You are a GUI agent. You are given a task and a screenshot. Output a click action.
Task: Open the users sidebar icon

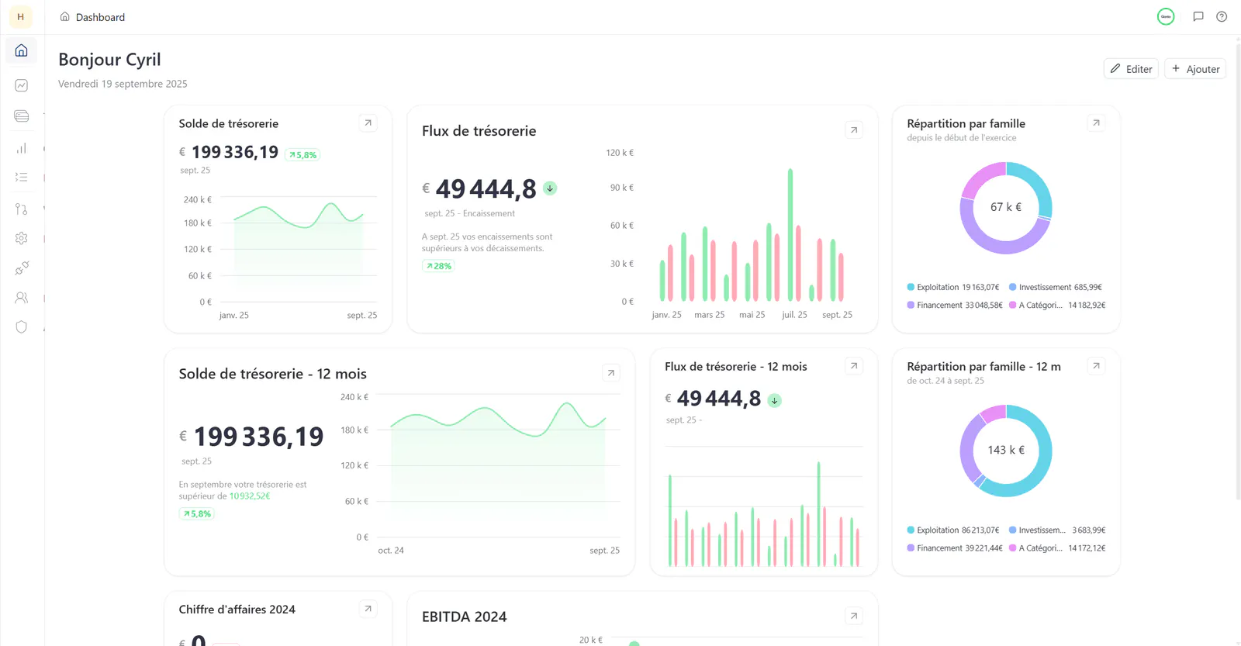[x=21, y=298]
